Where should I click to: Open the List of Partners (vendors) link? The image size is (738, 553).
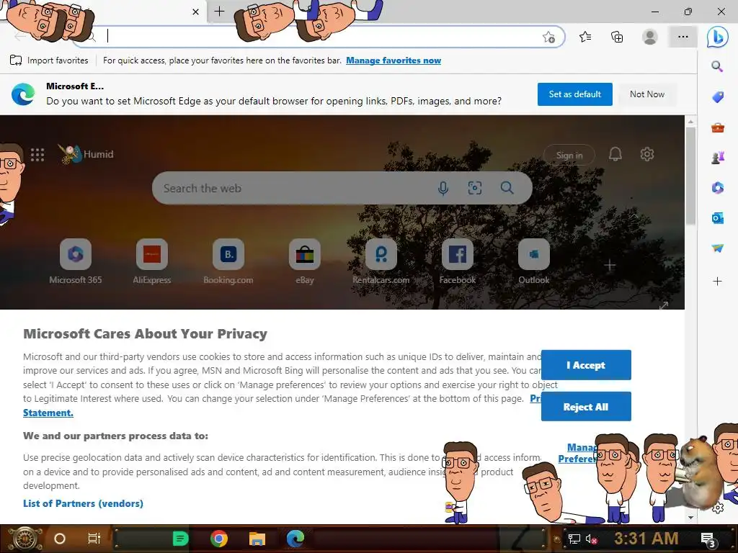[84, 503]
